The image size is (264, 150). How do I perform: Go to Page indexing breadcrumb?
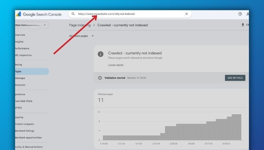[80, 25]
